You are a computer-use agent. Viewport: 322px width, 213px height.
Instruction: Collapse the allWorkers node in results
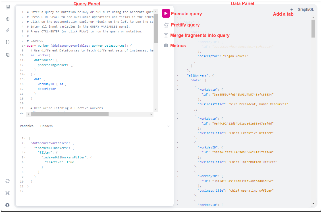(178, 76)
